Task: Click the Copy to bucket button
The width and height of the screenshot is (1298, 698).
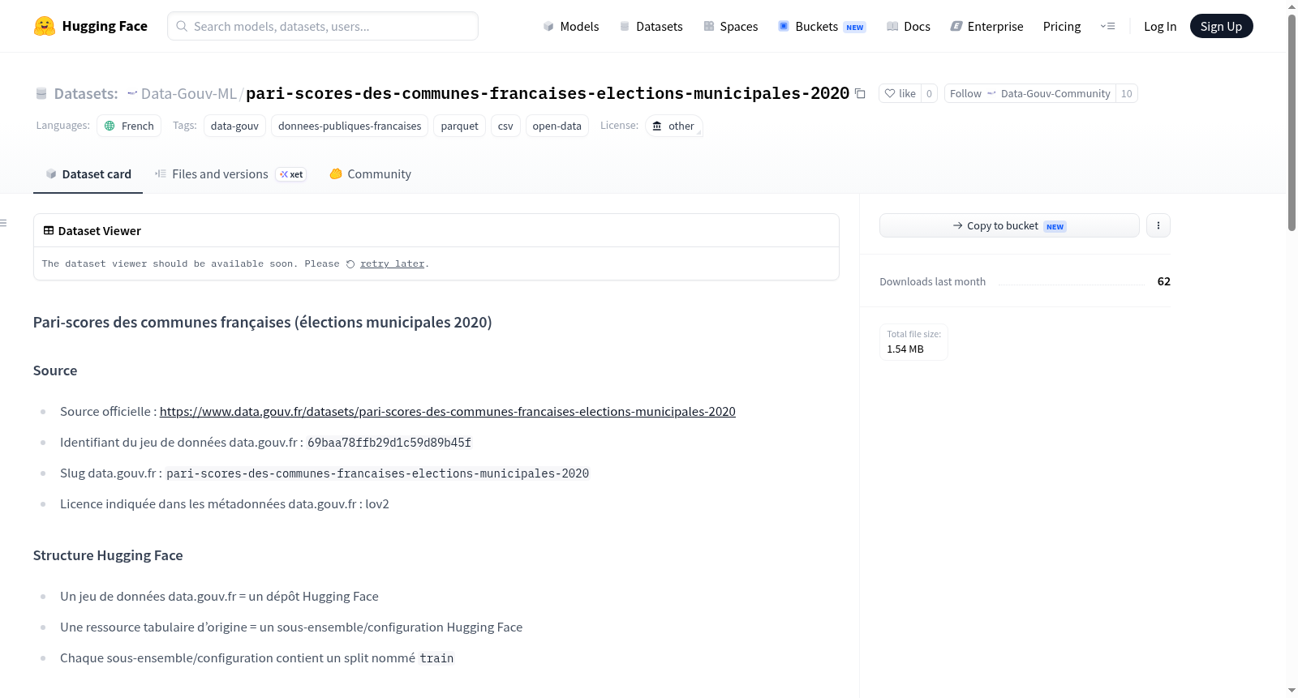Action: point(1009,225)
